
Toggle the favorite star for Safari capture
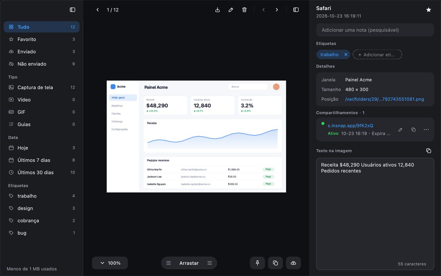point(429,10)
